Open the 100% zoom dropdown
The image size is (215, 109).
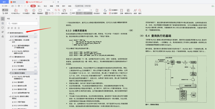[49, 10]
